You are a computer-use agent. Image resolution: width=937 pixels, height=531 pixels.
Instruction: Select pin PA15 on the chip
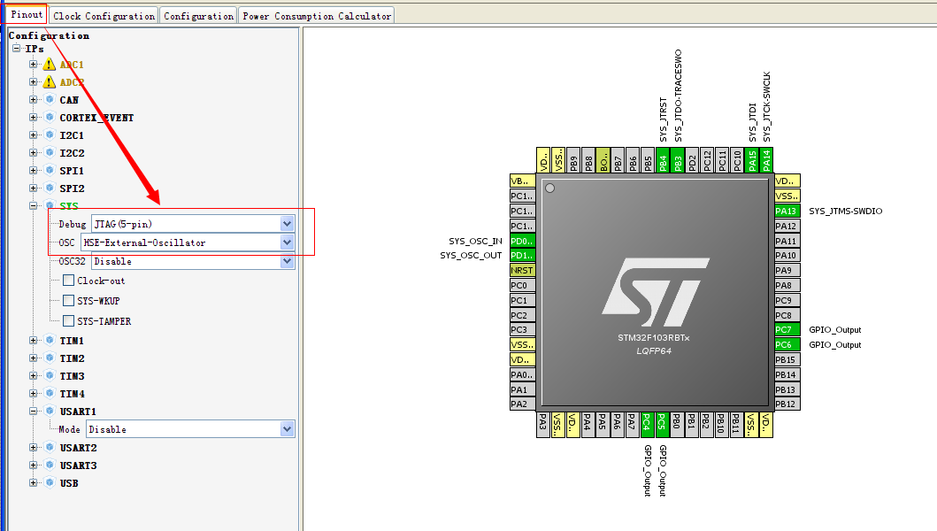click(x=752, y=160)
